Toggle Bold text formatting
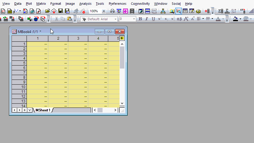 pos(140,19)
